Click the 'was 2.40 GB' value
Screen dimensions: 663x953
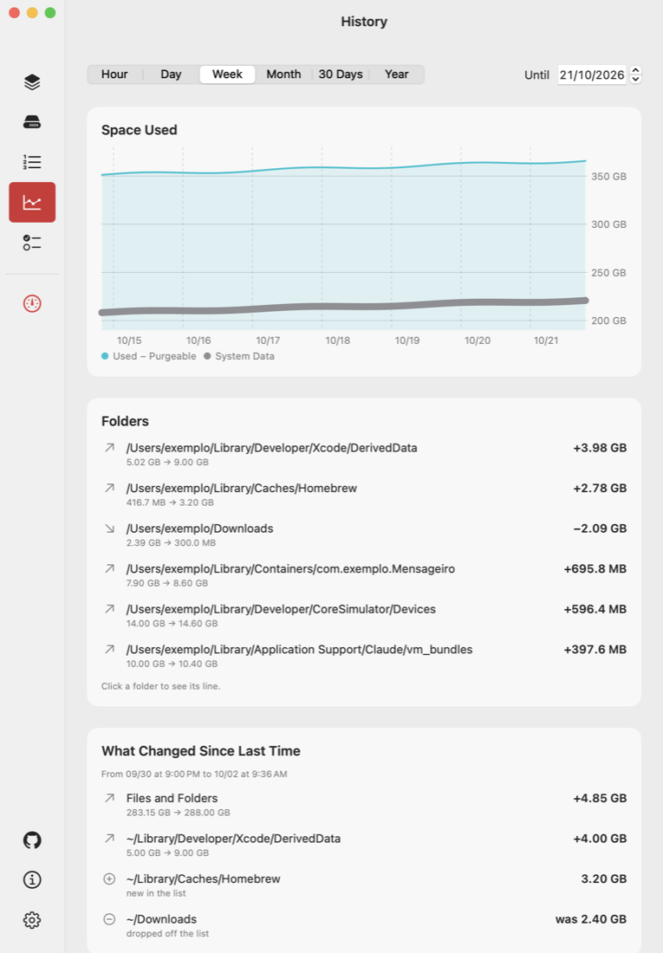pyautogui.click(x=590, y=919)
